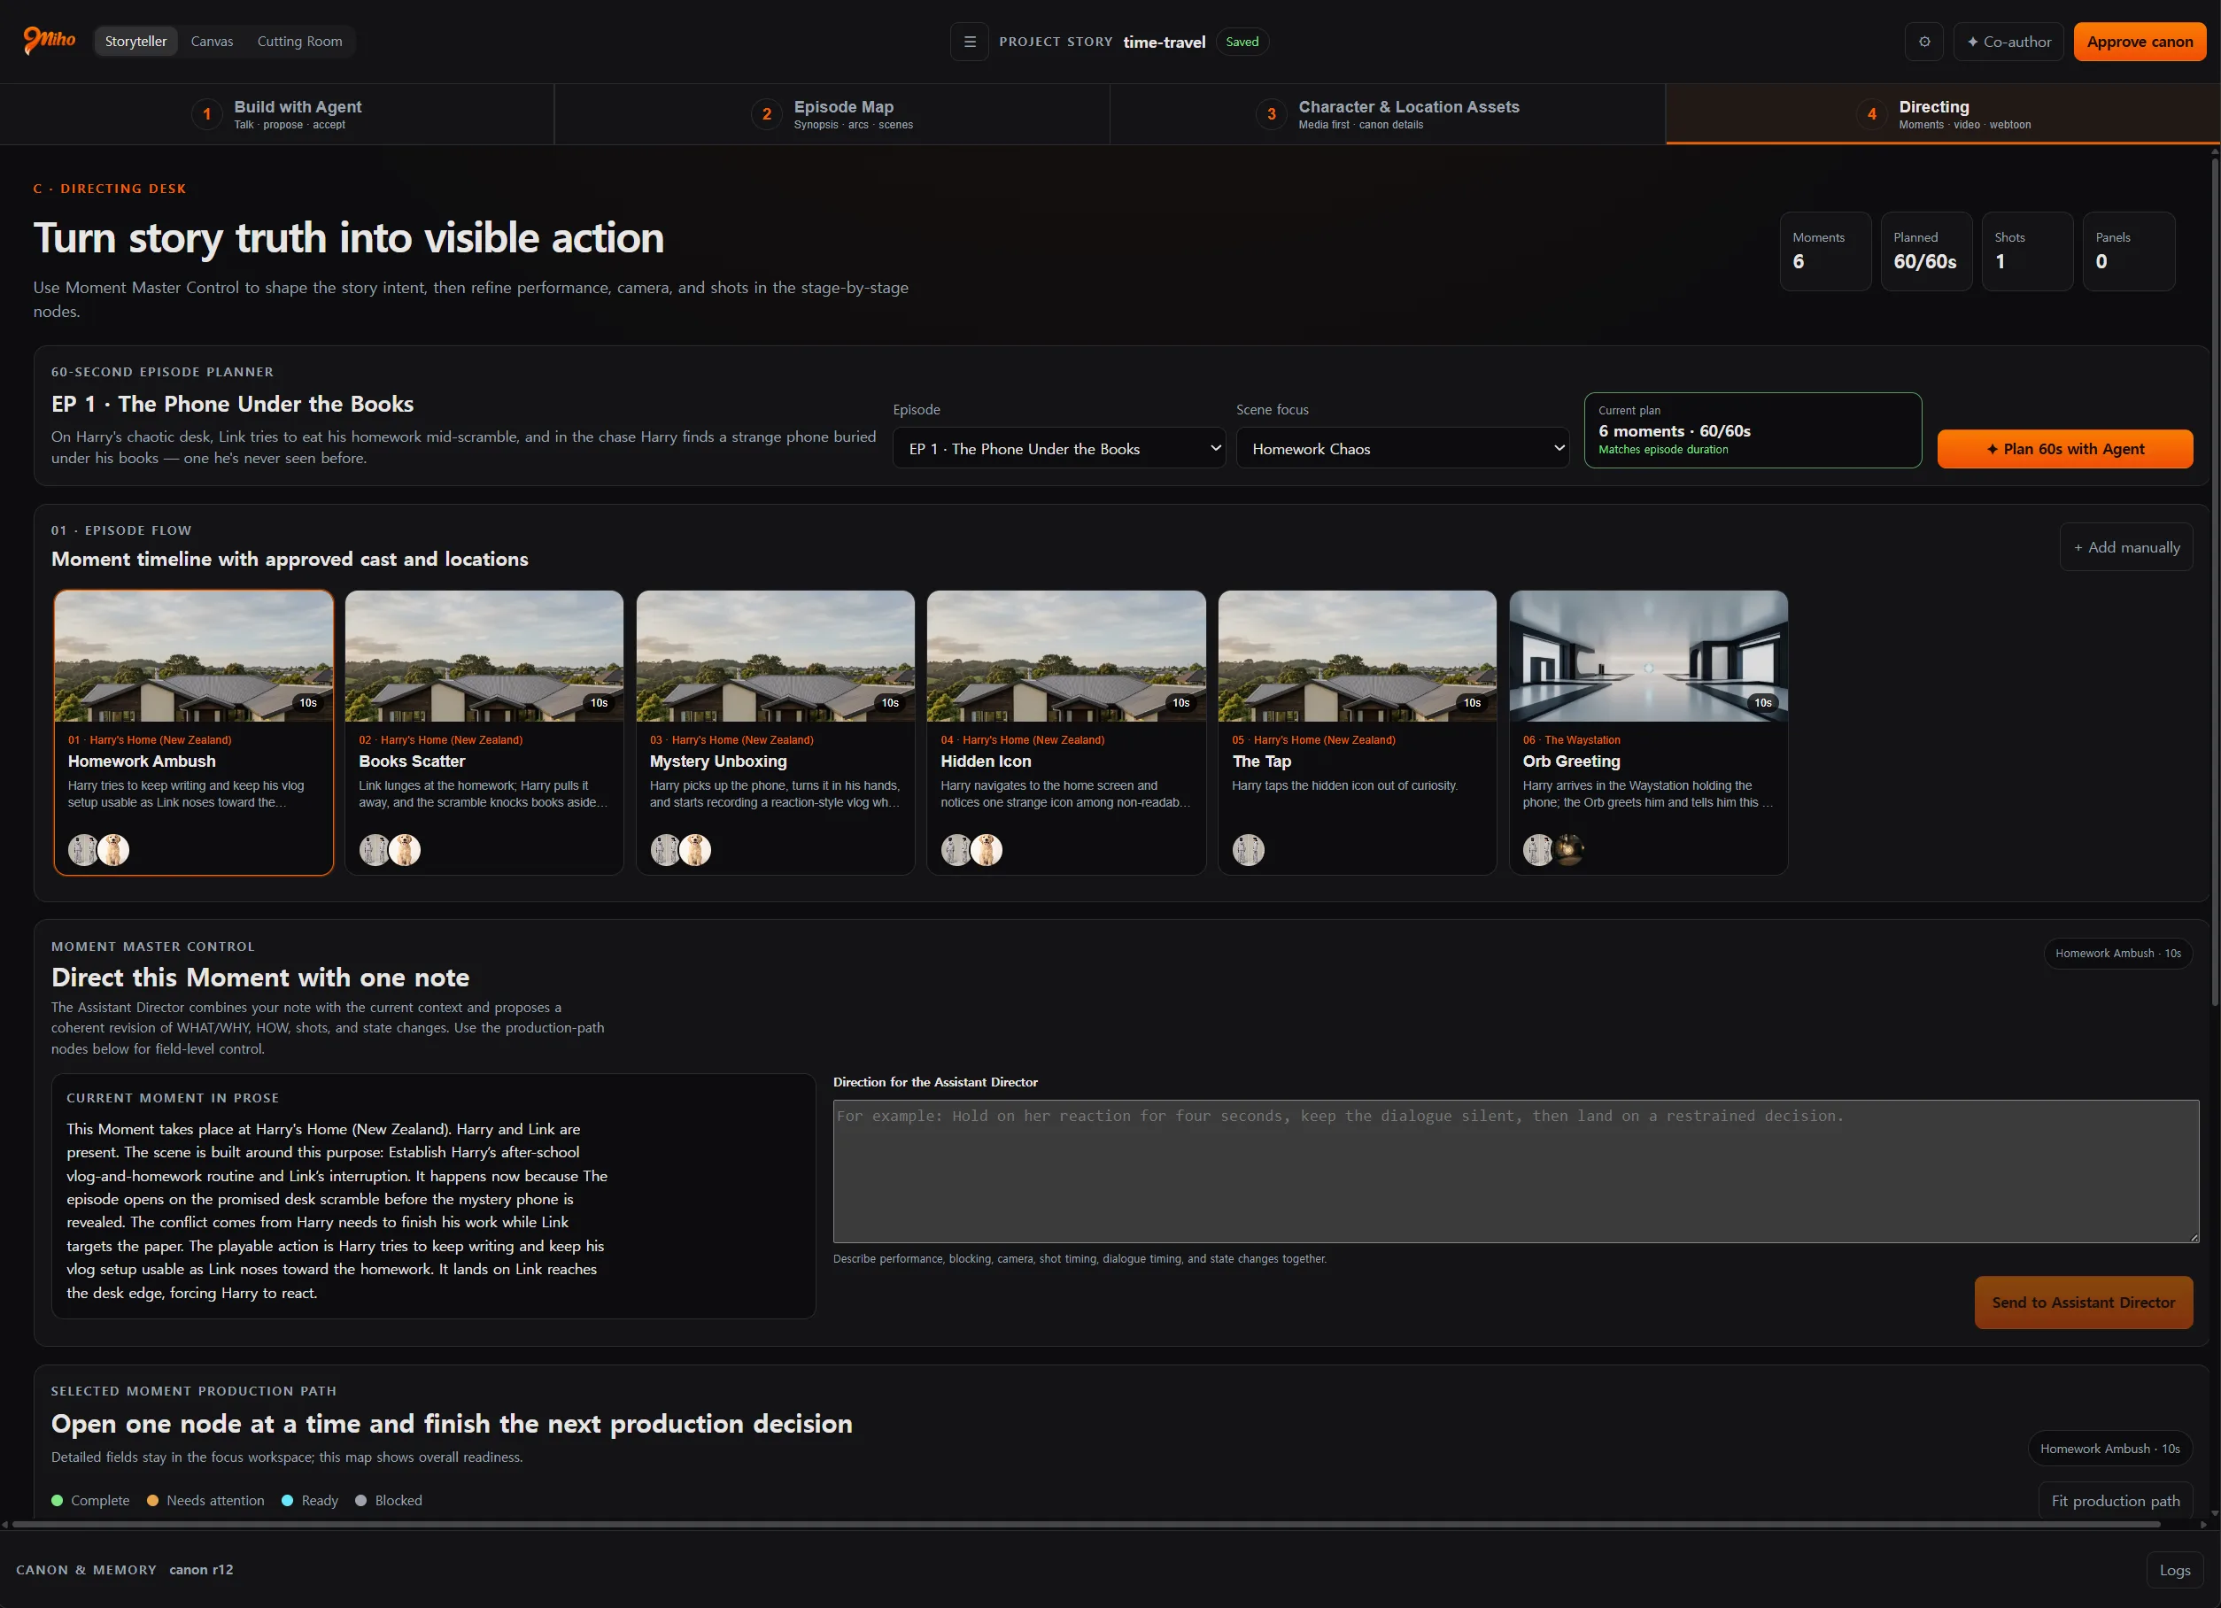
Task: Open the Episode dropdown
Action: click(x=1058, y=449)
